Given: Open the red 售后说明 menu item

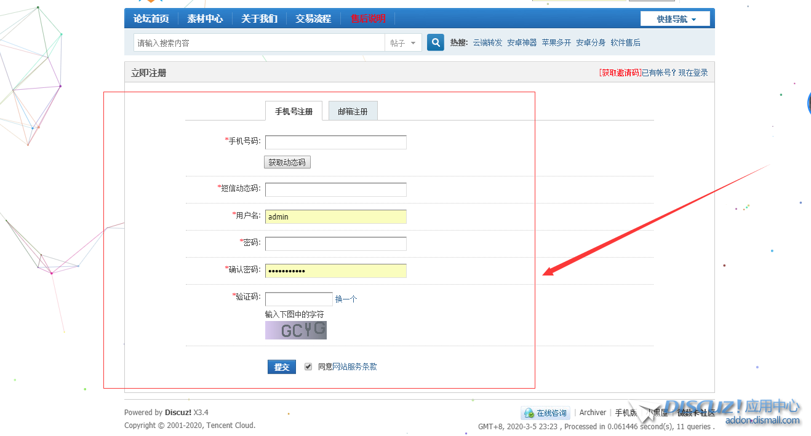Looking at the screenshot, I should coord(368,18).
